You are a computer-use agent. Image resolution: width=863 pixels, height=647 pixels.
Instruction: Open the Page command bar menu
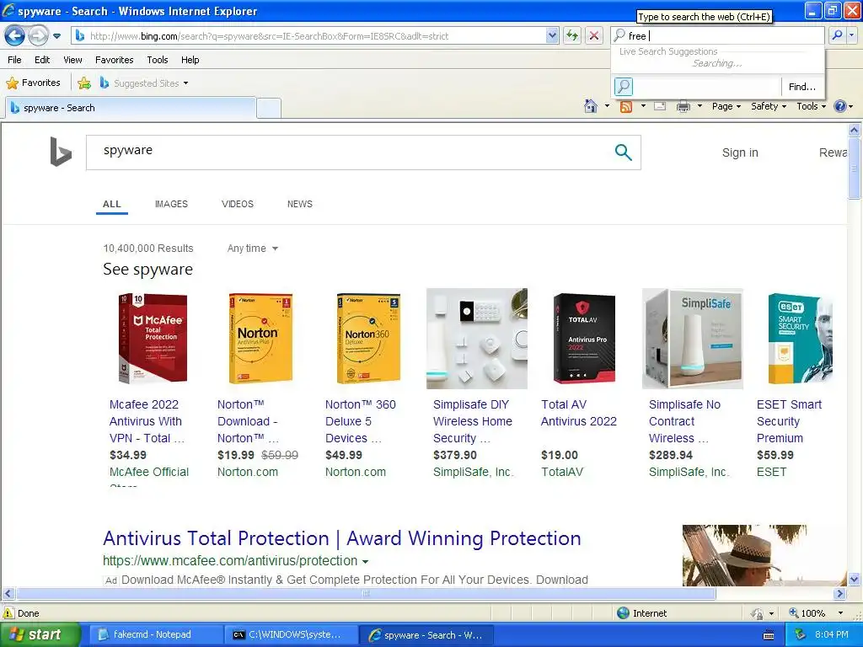tap(726, 106)
